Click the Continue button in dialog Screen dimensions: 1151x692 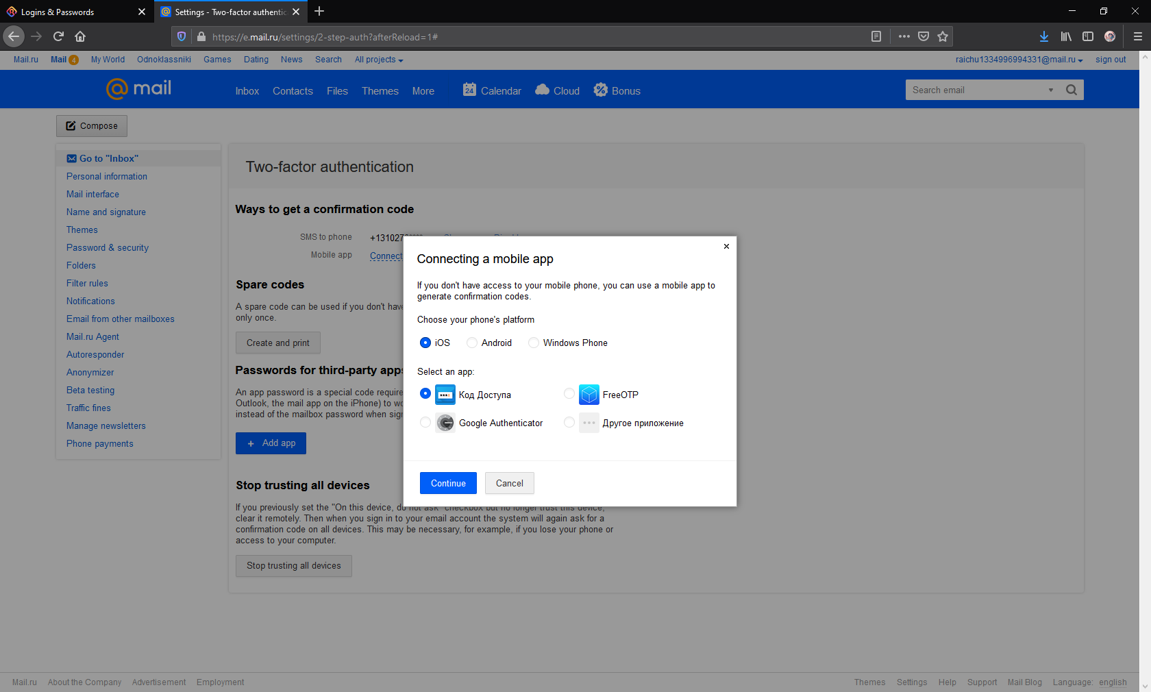point(448,483)
